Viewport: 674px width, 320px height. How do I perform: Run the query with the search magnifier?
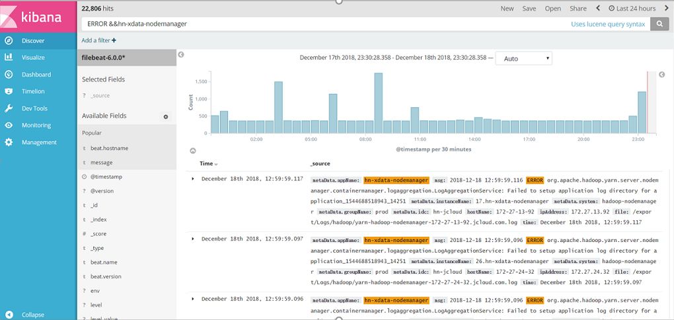(x=659, y=24)
